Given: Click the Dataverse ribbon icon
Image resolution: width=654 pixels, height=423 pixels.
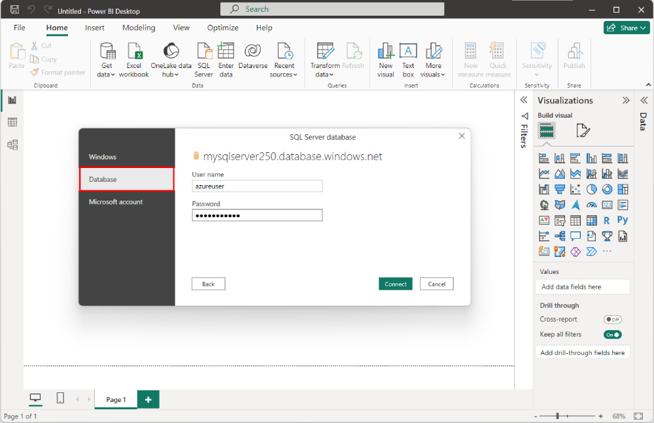Looking at the screenshot, I should (x=252, y=56).
